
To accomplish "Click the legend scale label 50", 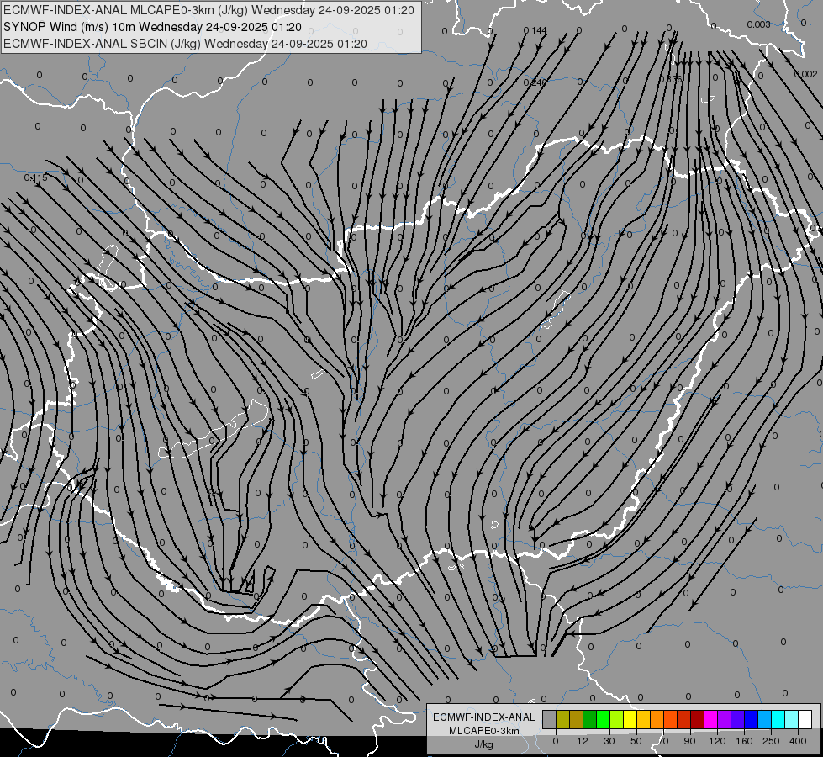I will coord(636,741).
